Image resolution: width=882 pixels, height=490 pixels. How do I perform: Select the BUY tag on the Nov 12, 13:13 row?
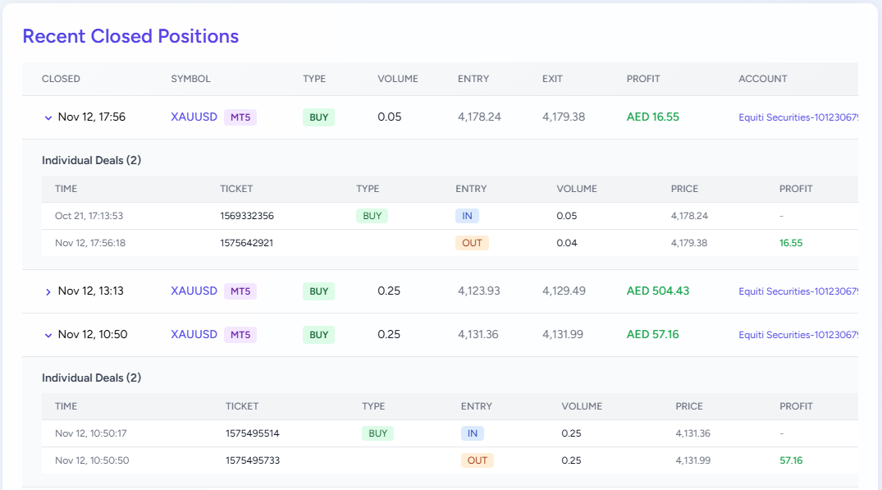click(x=318, y=291)
